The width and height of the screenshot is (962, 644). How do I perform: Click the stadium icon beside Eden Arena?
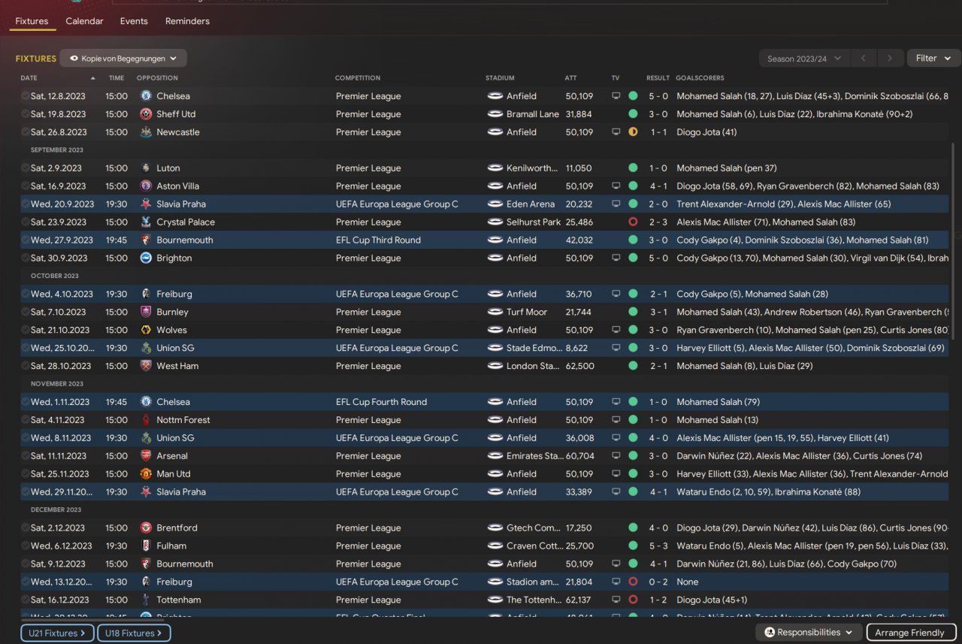[x=495, y=204]
